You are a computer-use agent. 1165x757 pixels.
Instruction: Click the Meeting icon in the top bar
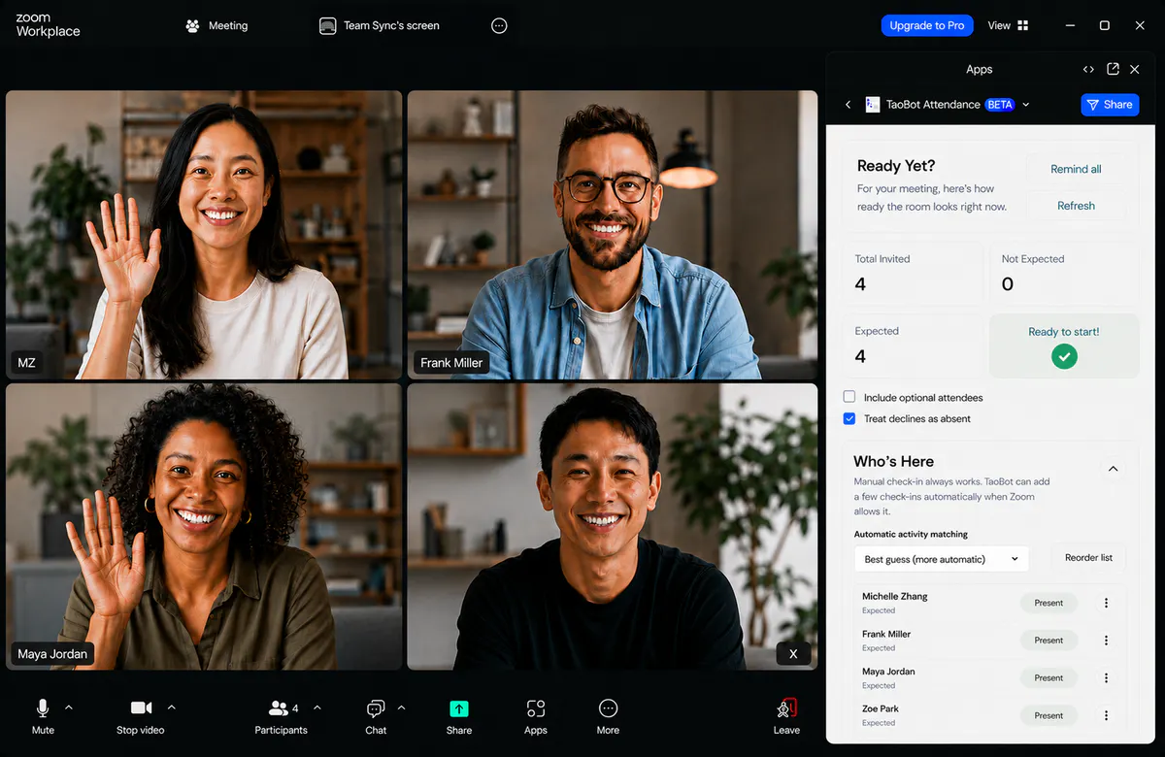(192, 26)
